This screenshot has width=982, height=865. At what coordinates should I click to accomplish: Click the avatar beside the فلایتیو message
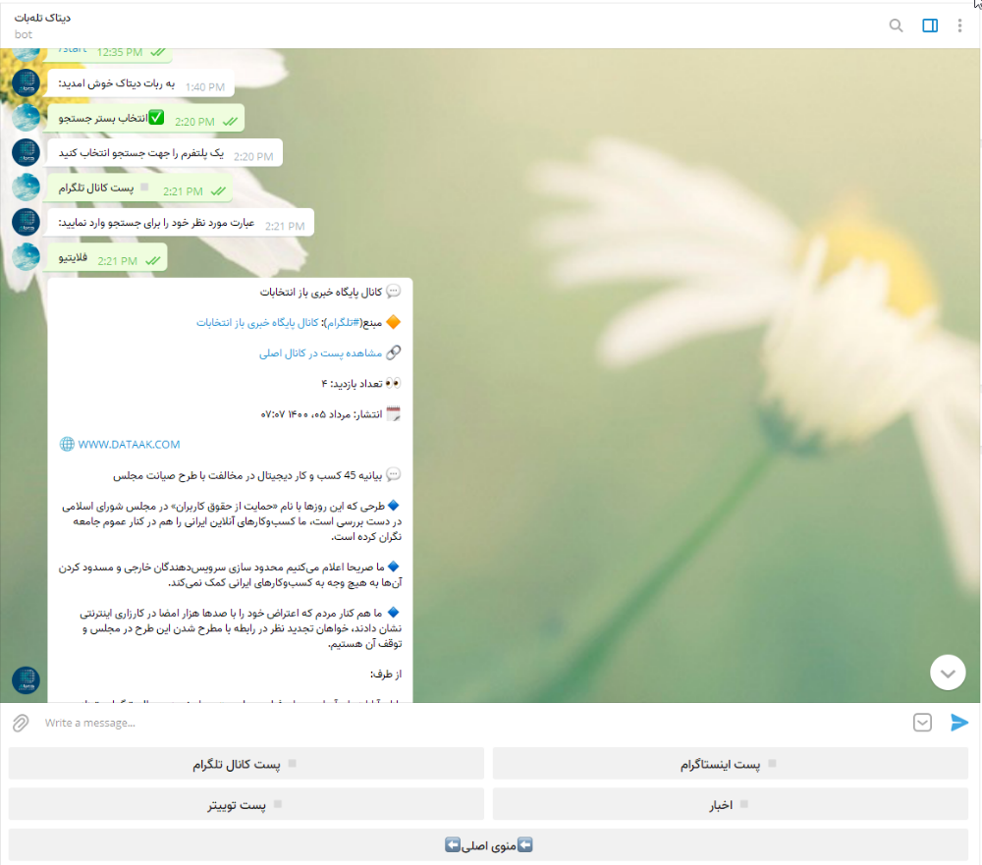26,257
